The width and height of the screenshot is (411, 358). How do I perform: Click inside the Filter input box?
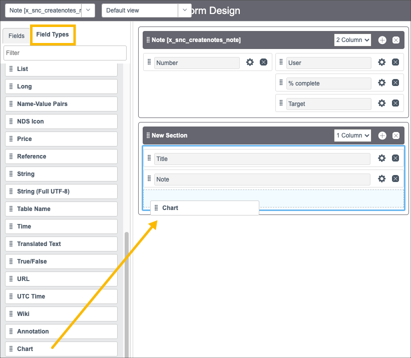65,52
